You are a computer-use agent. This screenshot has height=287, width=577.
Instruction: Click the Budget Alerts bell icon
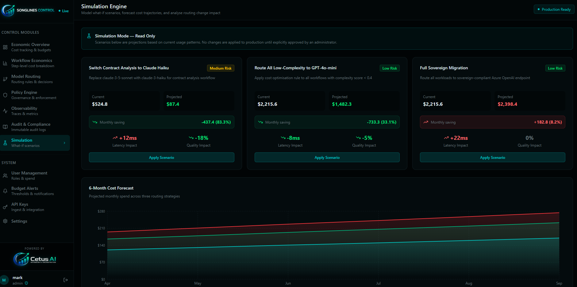pyautogui.click(x=5, y=191)
